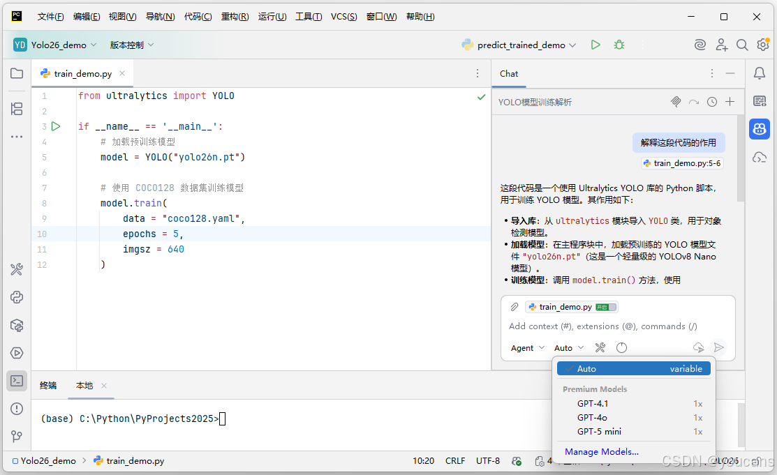Click the CRLF line separator in status bar
The image size is (777, 475).
point(455,460)
